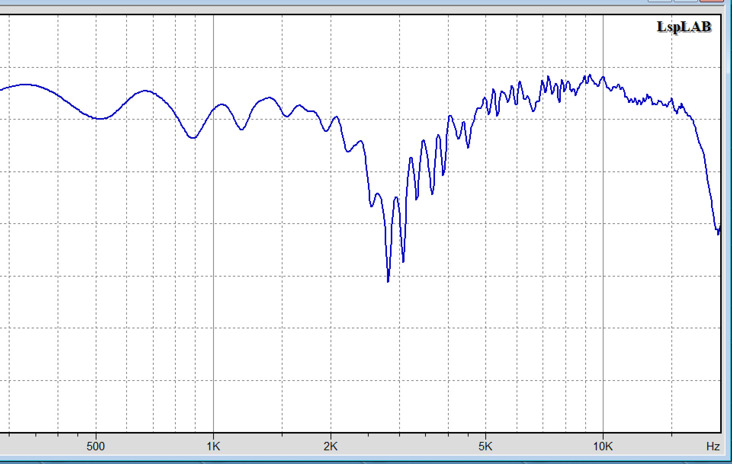Click the curve's broad peak left of 500
This screenshot has height=464, width=732.
coord(25,84)
